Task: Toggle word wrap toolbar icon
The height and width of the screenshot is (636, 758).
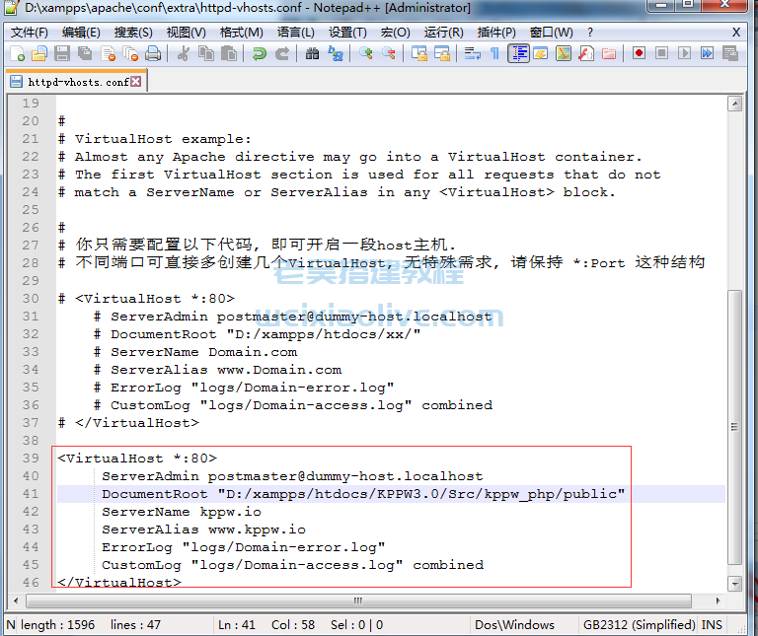Action: pyautogui.click(x=473, y=53)
